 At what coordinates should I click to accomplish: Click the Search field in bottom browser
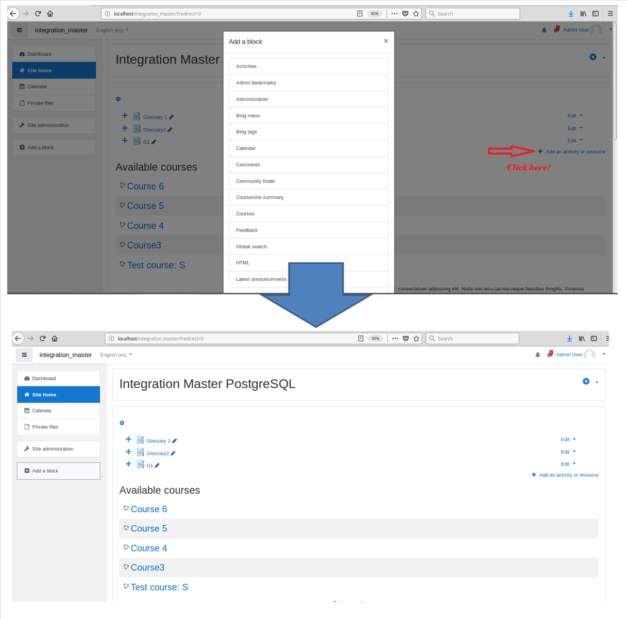pyautogui.click(x=472, y=339)
